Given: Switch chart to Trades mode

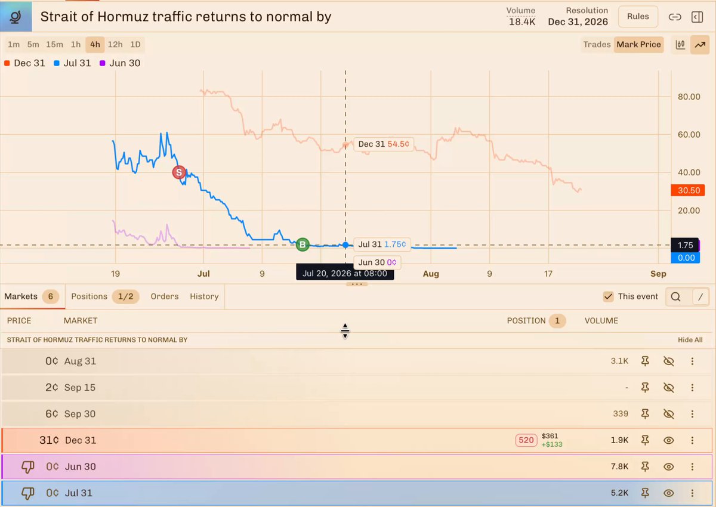Looking at the screenshot, I should click(x=597, y=45).
